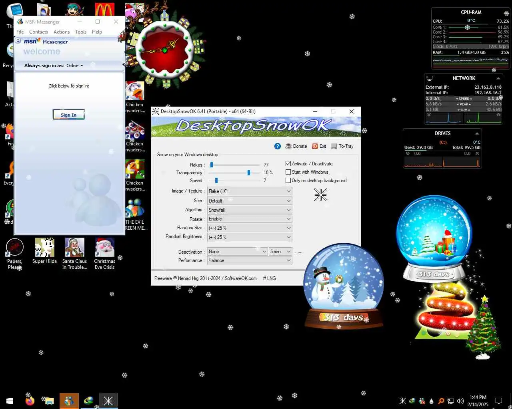Enable Start with Windows checkbox

[288, 172]
